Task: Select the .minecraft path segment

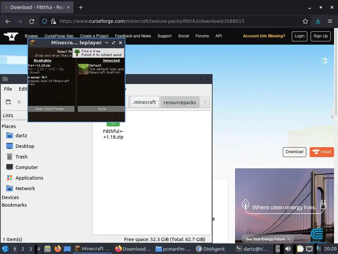Action: coord(145,102)
